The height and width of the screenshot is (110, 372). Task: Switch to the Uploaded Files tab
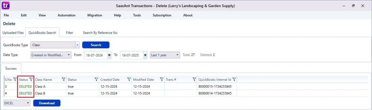pos(13,33)
